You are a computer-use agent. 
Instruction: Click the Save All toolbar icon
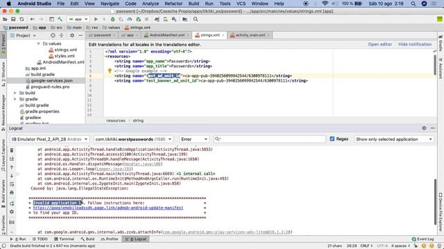13,19
